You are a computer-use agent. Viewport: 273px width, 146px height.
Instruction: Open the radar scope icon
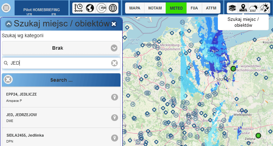pos(101,8)
